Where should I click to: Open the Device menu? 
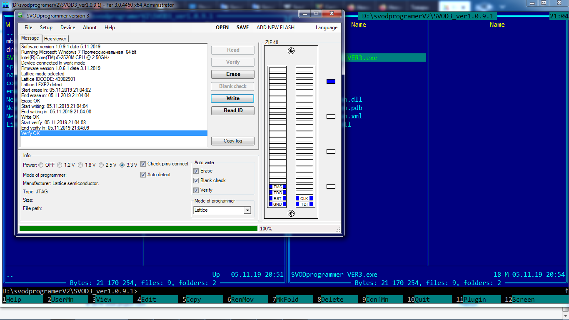[x=68, y=27]
